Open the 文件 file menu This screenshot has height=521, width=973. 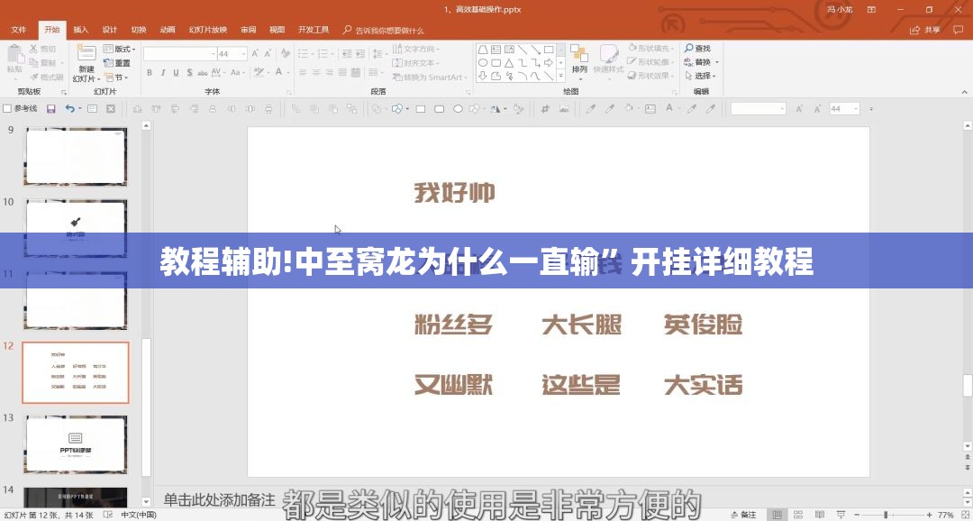(x=19, y=30)
